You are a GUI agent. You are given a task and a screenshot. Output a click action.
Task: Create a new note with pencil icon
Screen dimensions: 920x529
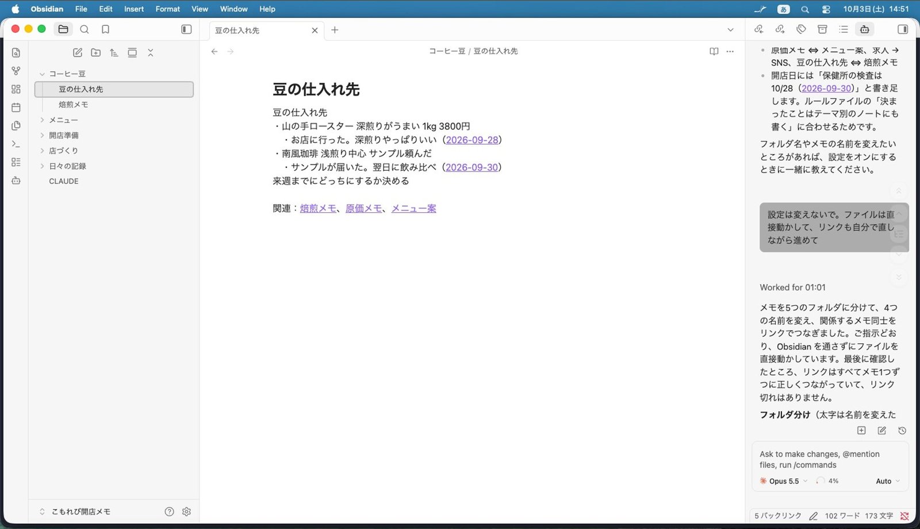[78, 52]
